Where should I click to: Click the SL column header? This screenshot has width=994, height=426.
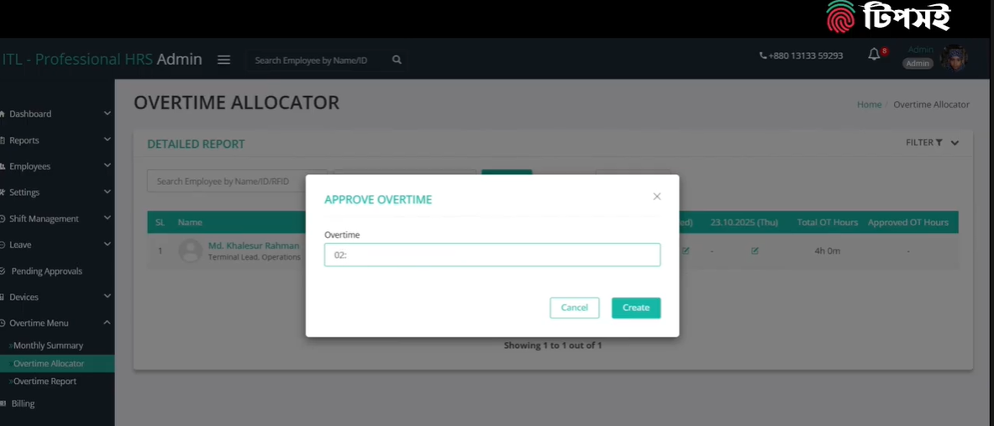point(160,223)
